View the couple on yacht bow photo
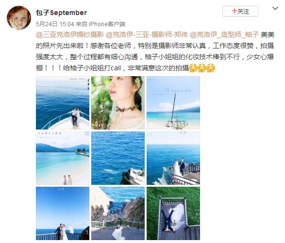 [x=63, y=103]
